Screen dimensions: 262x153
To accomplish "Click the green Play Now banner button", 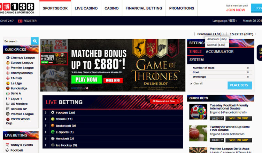I will [x=86, y=80].
